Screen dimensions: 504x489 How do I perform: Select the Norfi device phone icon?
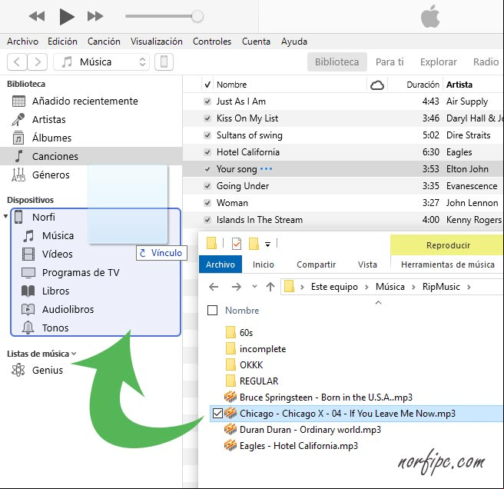(x=18, y=217)
